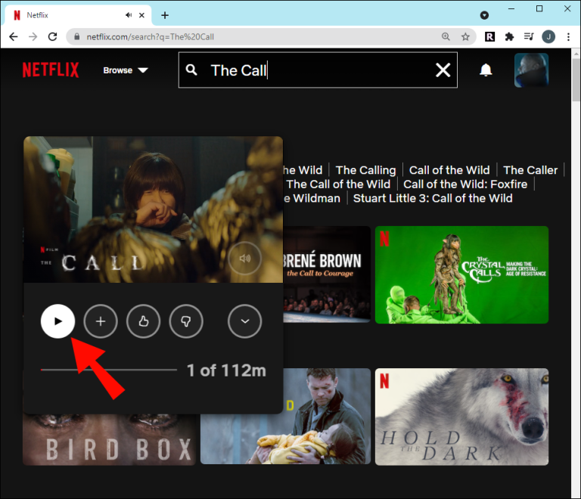Image resolution: width=581 pixels, height=499 pixels.
Task: Open the Browse dropdown menu
Action: tap(126, 70)
